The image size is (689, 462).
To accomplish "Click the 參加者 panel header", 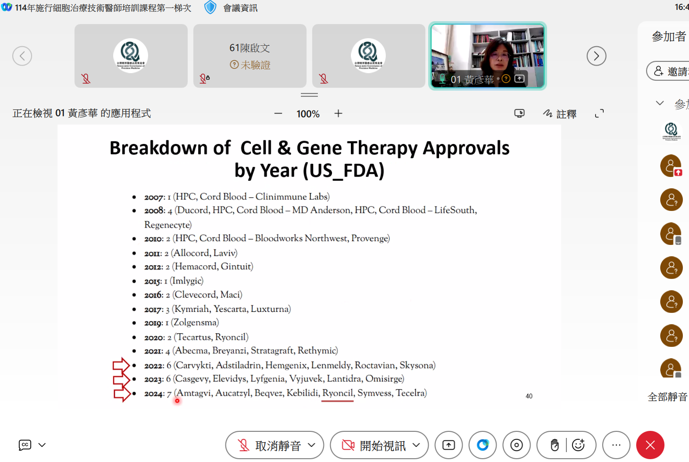I will [x=669, y=36].
